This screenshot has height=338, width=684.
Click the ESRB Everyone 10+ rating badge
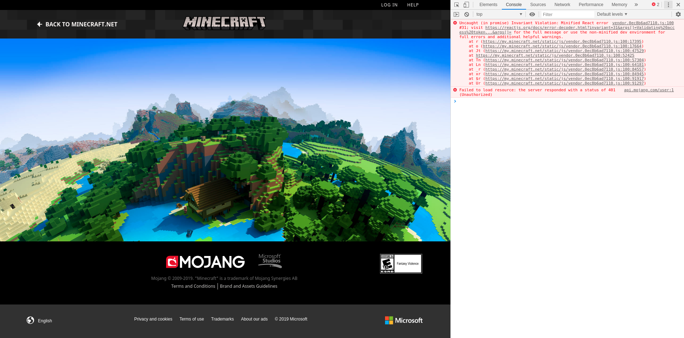(x=401, y=264)
